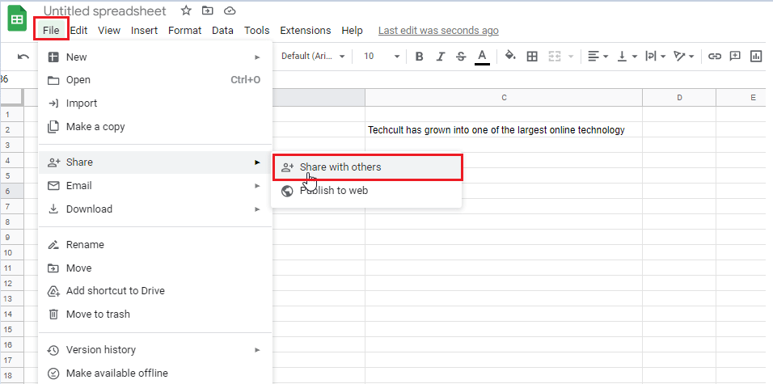Viewport: 773px width, 384px height.
Task: Open the borders tool
Action: click(x=532, y=57)
